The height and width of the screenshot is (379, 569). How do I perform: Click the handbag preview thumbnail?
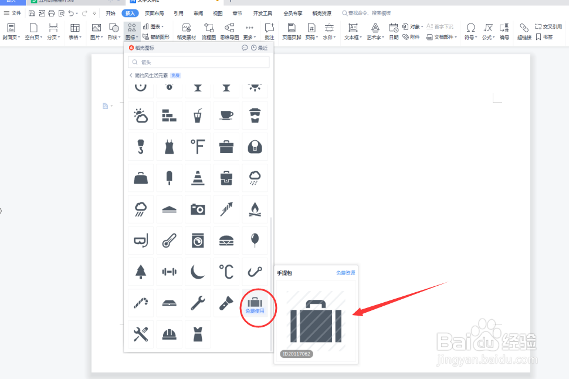pyautogui.click(x=316, y=322)
